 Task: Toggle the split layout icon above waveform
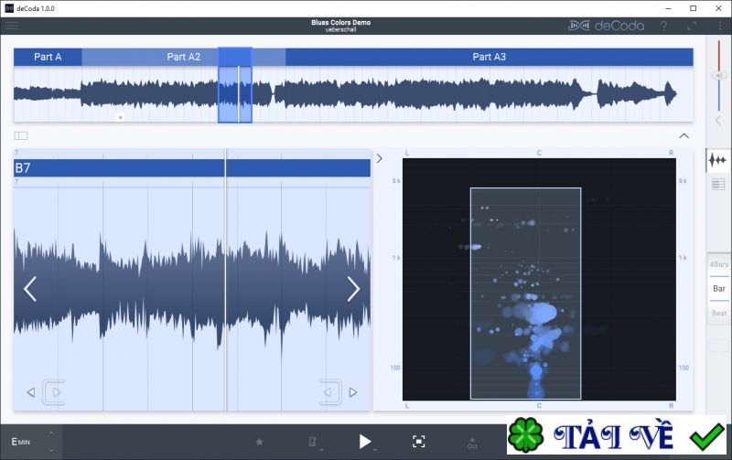(21, 135)
